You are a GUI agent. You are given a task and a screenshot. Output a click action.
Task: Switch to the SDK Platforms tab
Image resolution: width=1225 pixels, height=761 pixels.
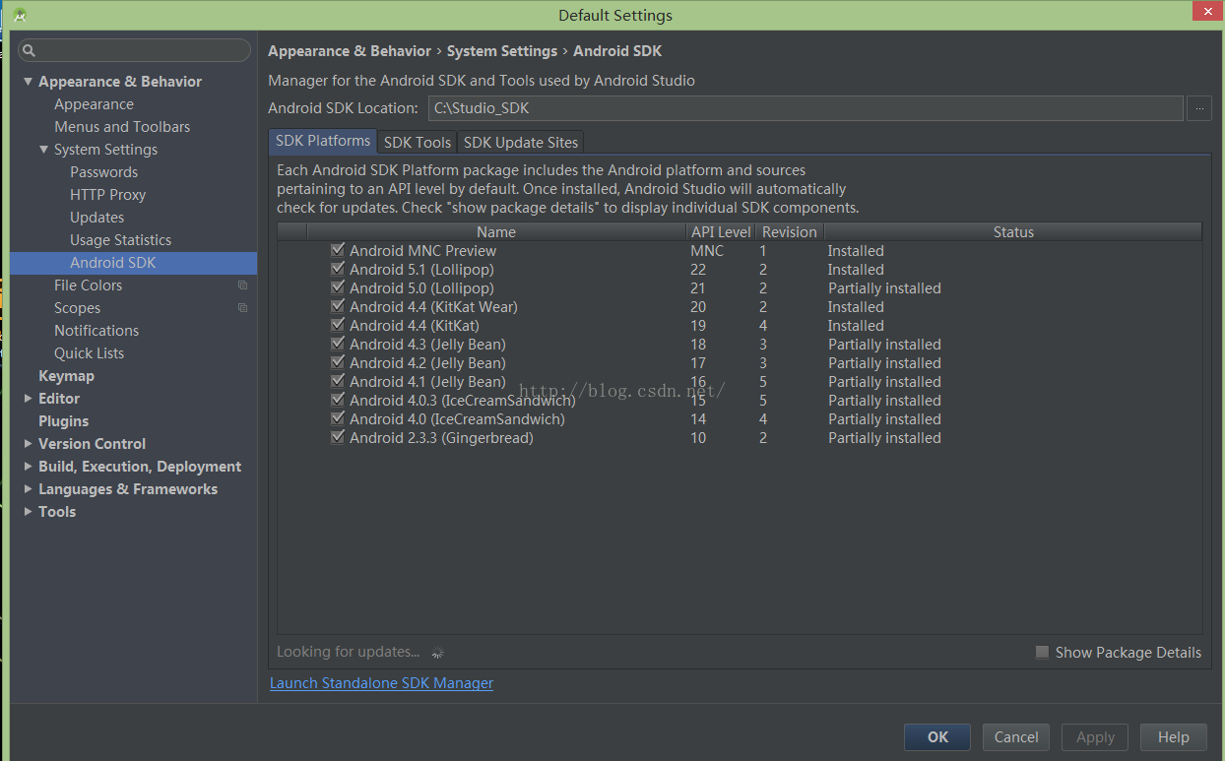tap(323, 141)
